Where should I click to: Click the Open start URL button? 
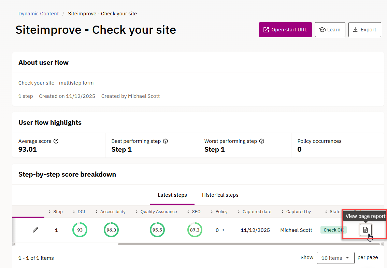[285, 30]
